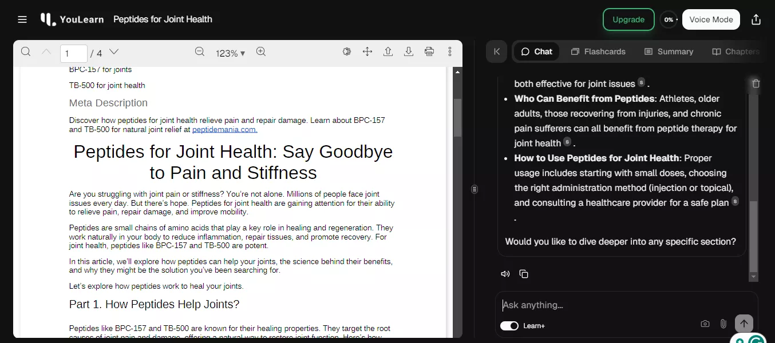This screenshot has height=343, width=775.
Task: Click chat scrollbar down arrow
Action: coord(754,277)
